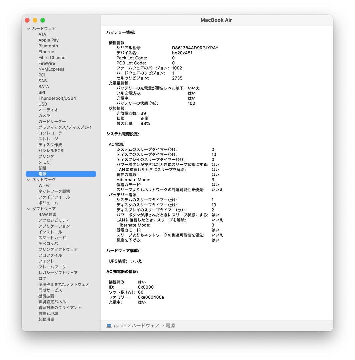Viewport: 355px width, 360px height.
Task: Click galah in the bottom path bar
Action: (x=120, y=326)
